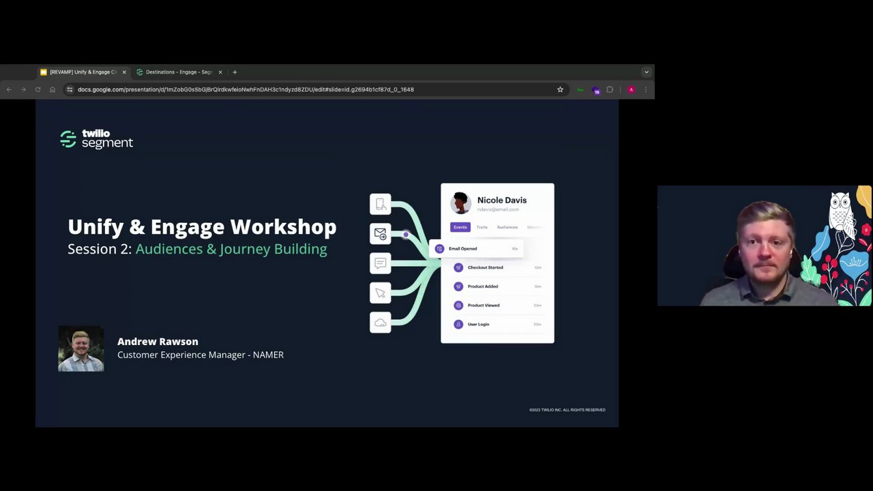This screenshot has width=873, height=491.
Task: Click the Email Opened event label
Action: tap(463, 249)
